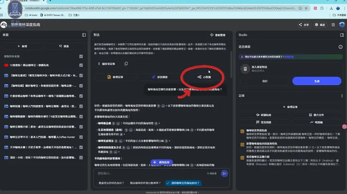The image size is (347, 194).
Task: Uncheck the 手沖咖啡步驟 source checkbox
Action: pos(81,147)
